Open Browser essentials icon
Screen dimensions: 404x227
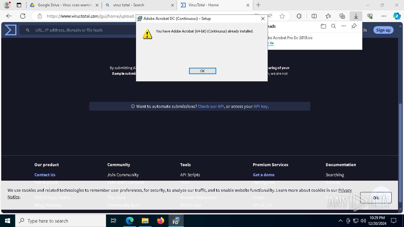tap(370, 16)
